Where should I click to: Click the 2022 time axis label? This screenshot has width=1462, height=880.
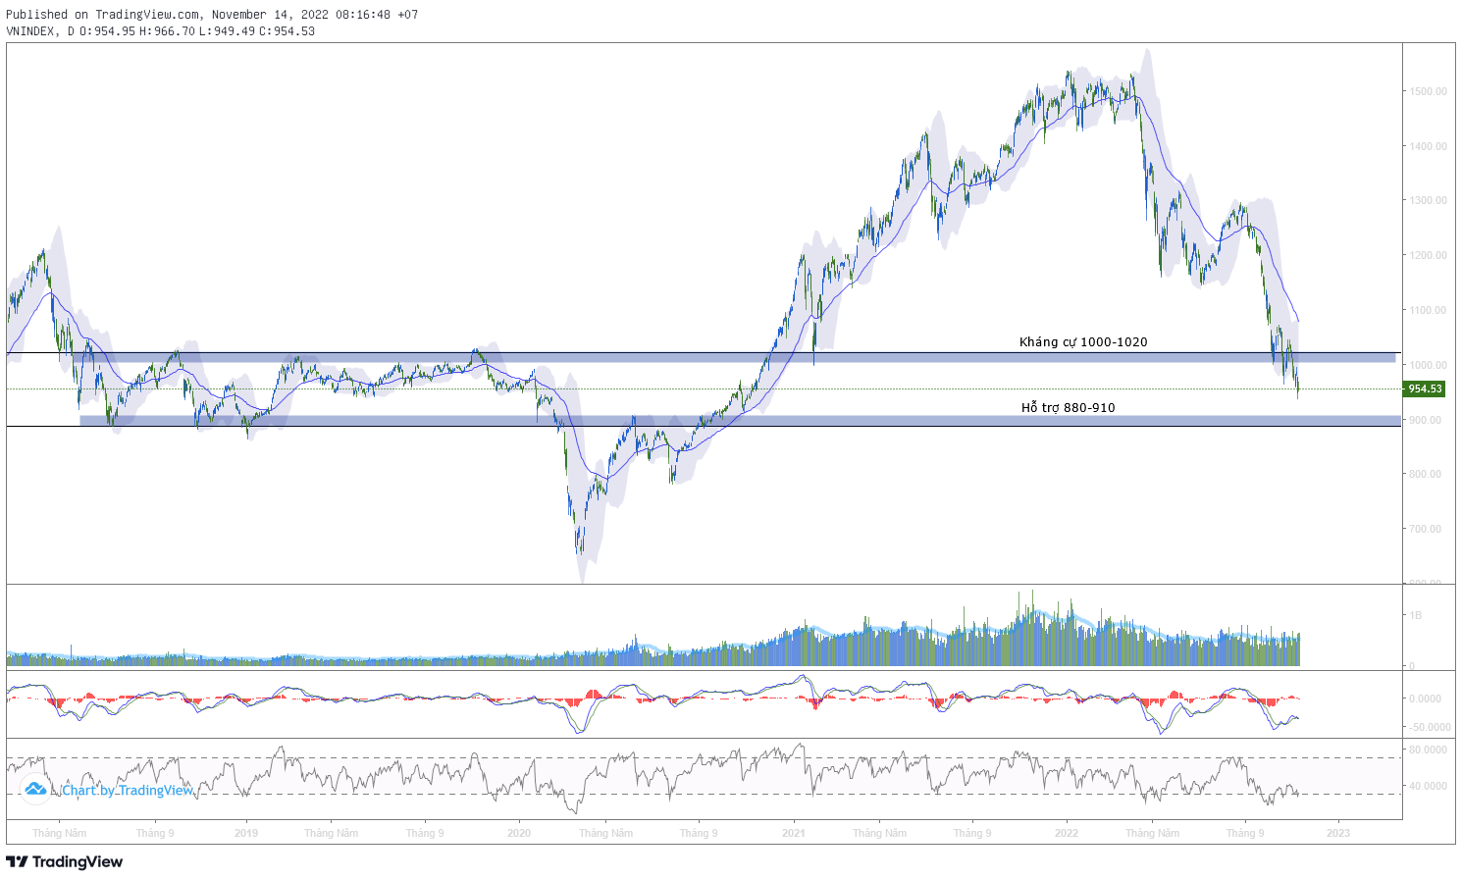pos(1067,833)
